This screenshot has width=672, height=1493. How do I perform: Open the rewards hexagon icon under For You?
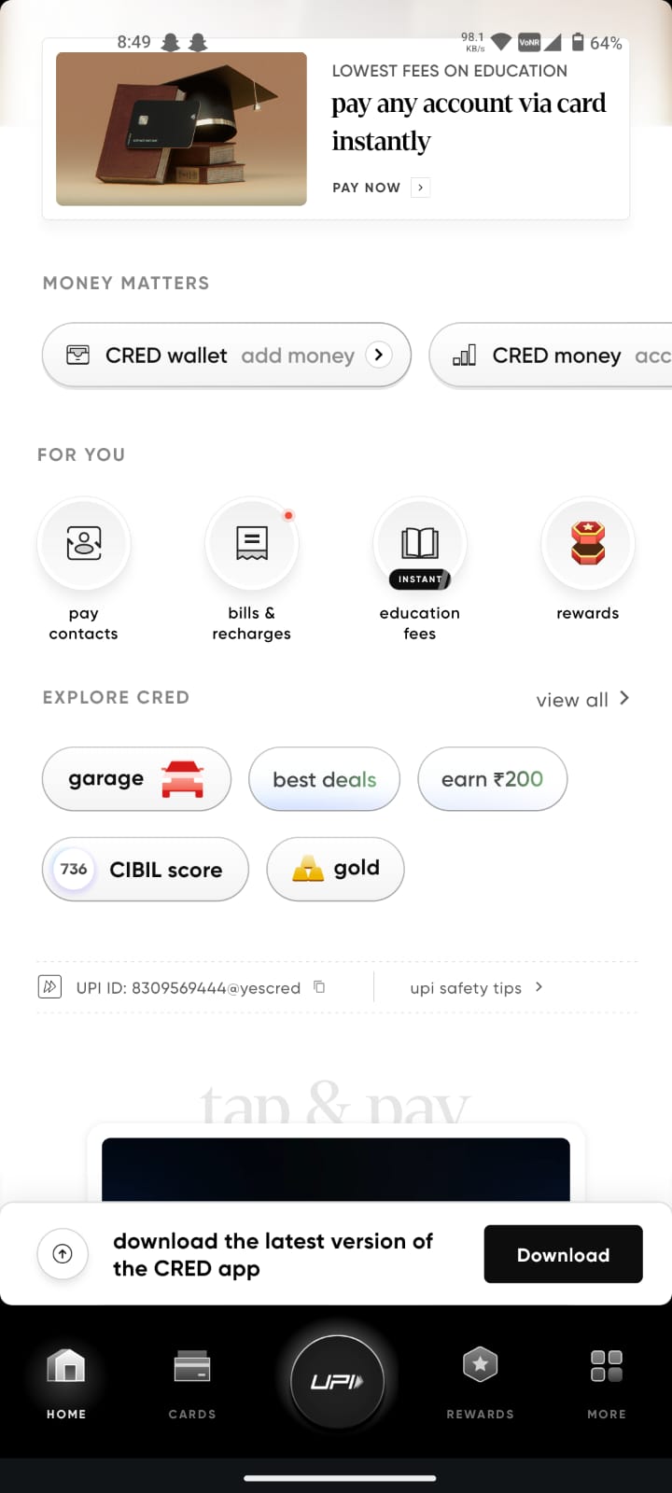point(588,544)
